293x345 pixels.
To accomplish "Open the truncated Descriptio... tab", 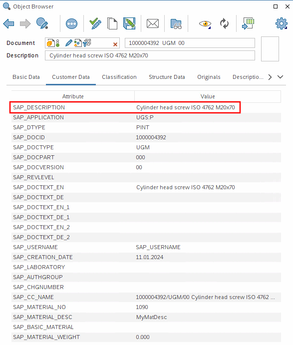I will (x=248, y=77).
